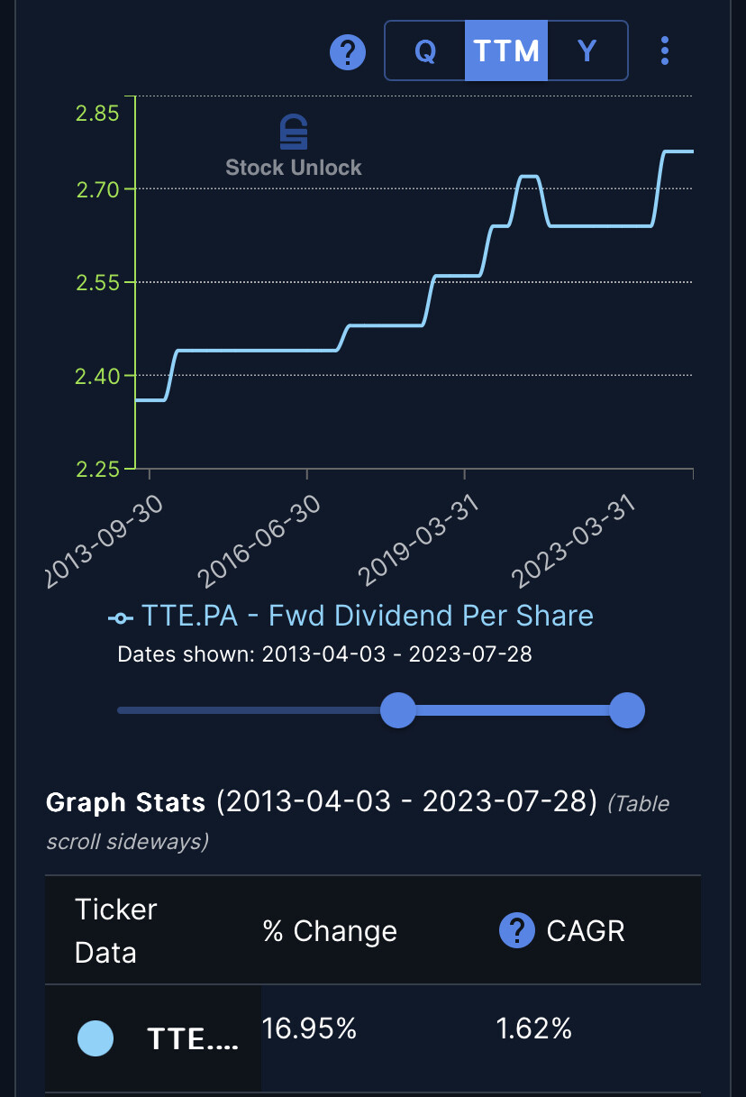
Task: Click the chart line at its final plateau
Action: [678, 151]
